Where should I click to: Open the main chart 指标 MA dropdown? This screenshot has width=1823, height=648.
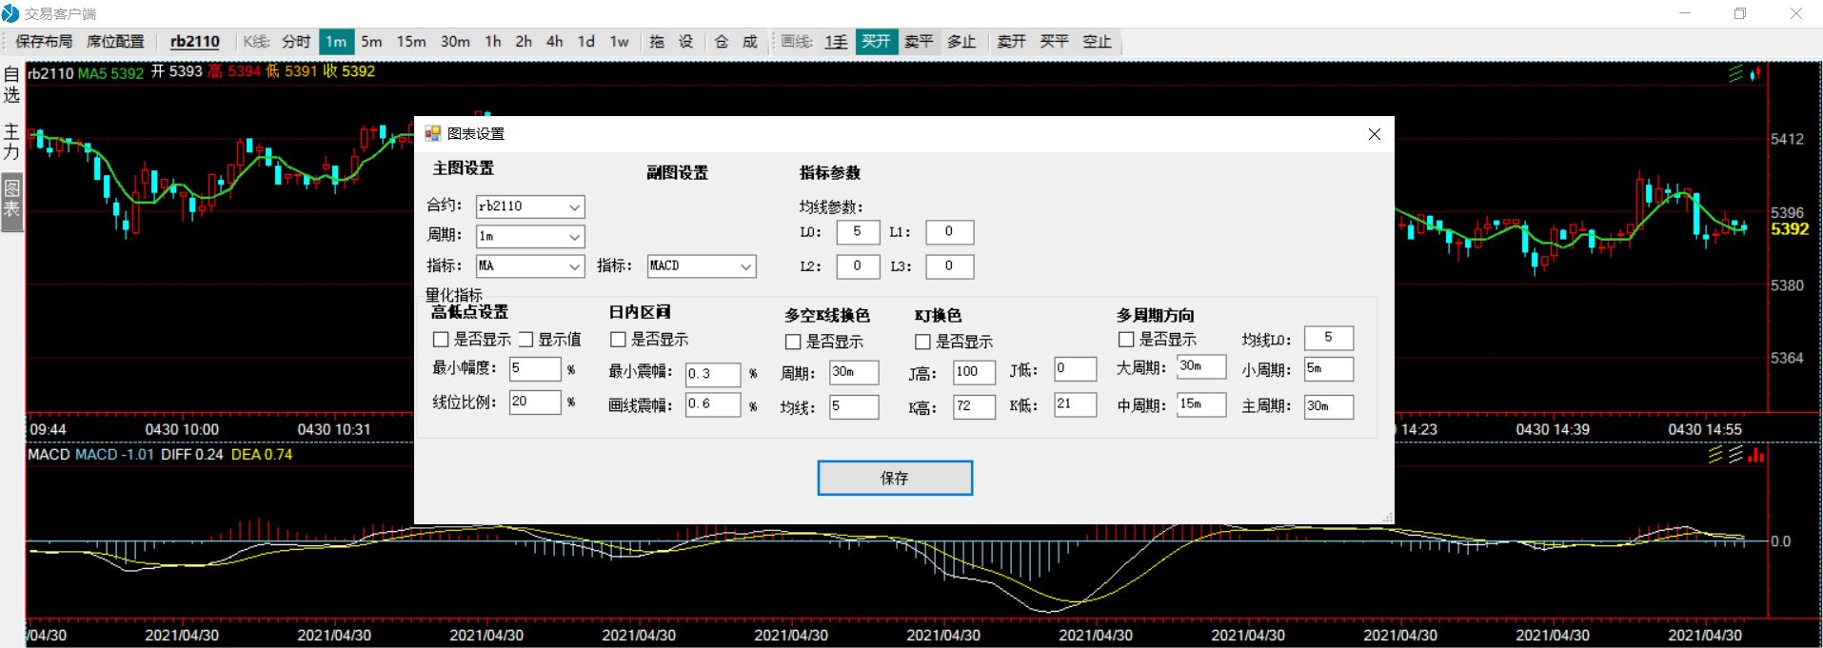(530, 266)
